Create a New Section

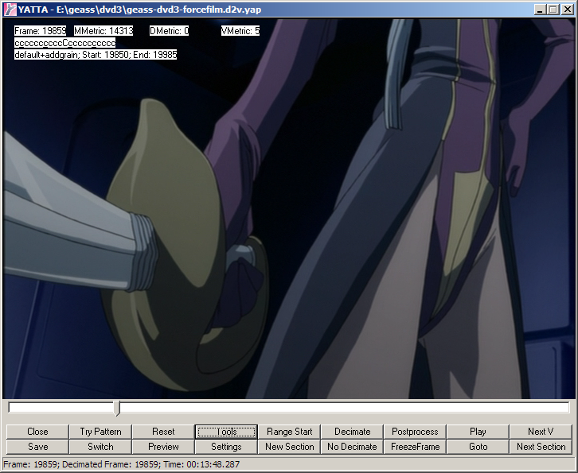coord(289,447)
